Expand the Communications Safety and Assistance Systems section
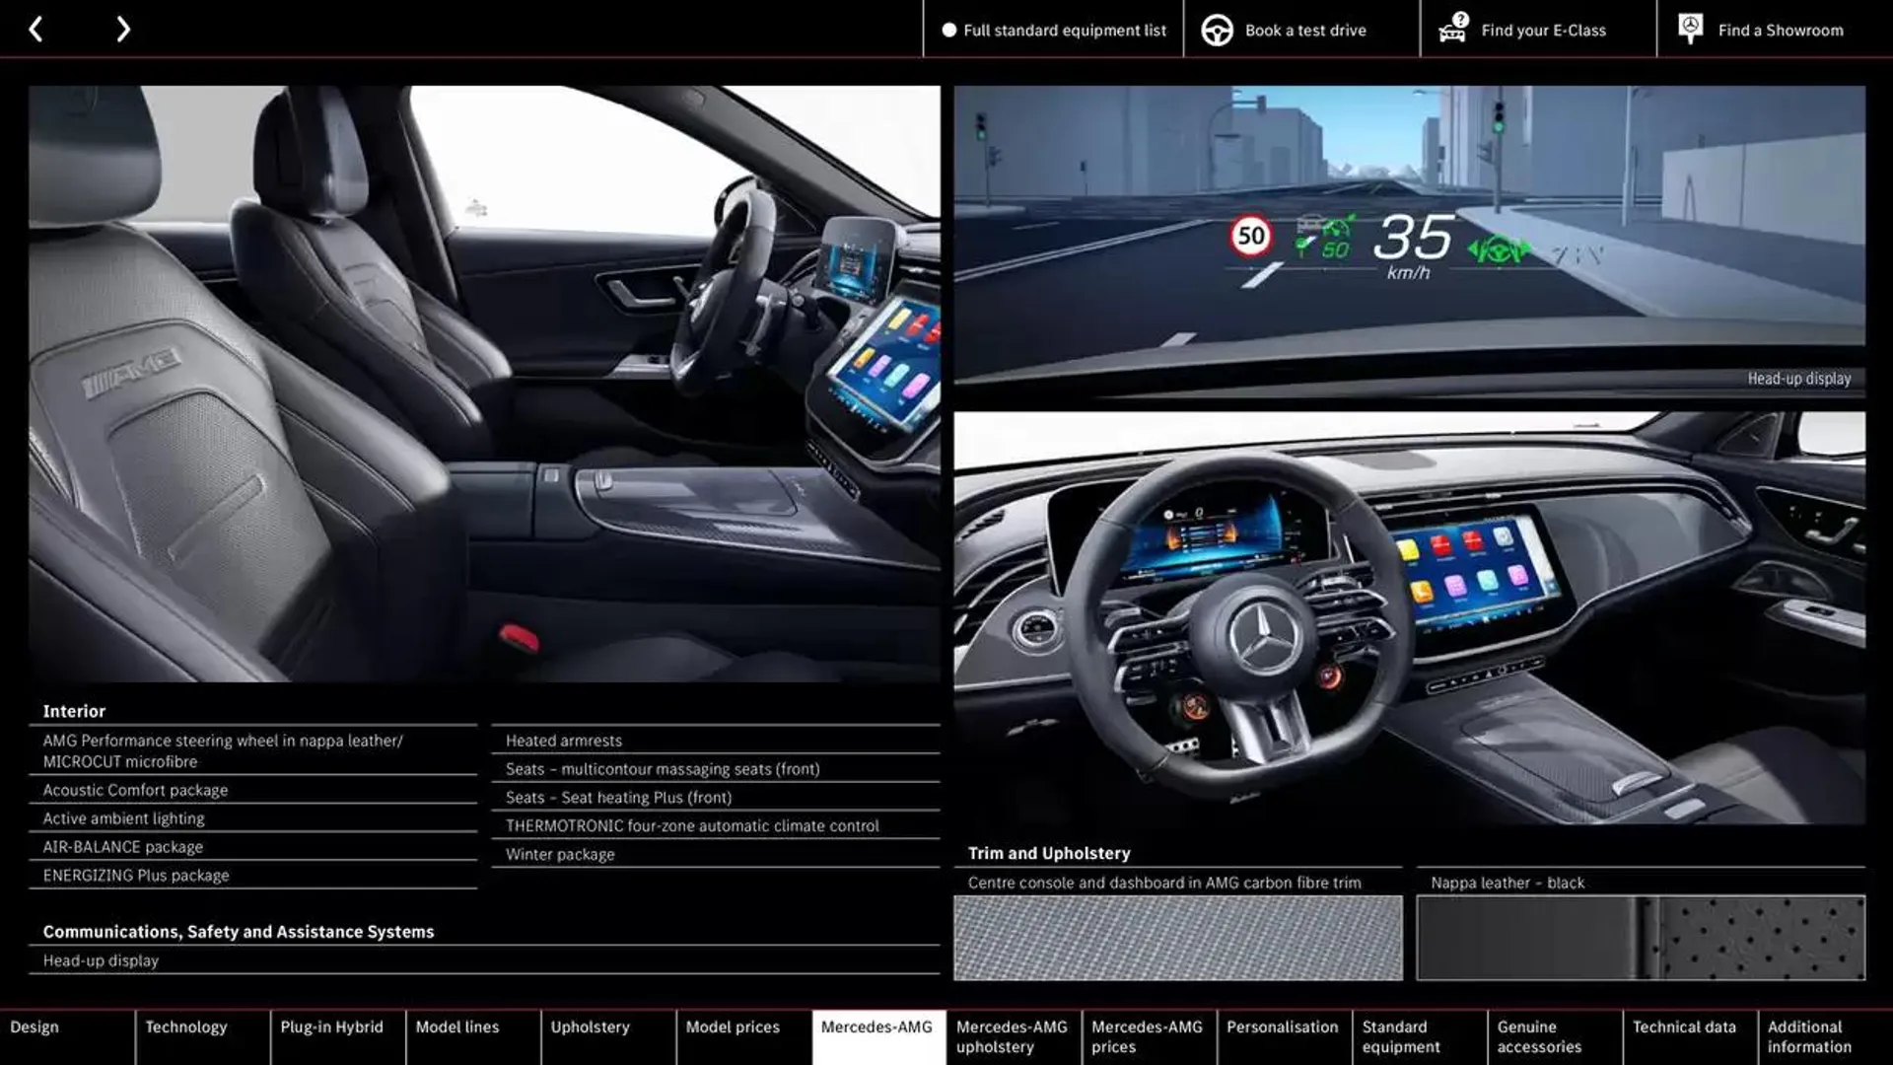 tap(238, 932)
